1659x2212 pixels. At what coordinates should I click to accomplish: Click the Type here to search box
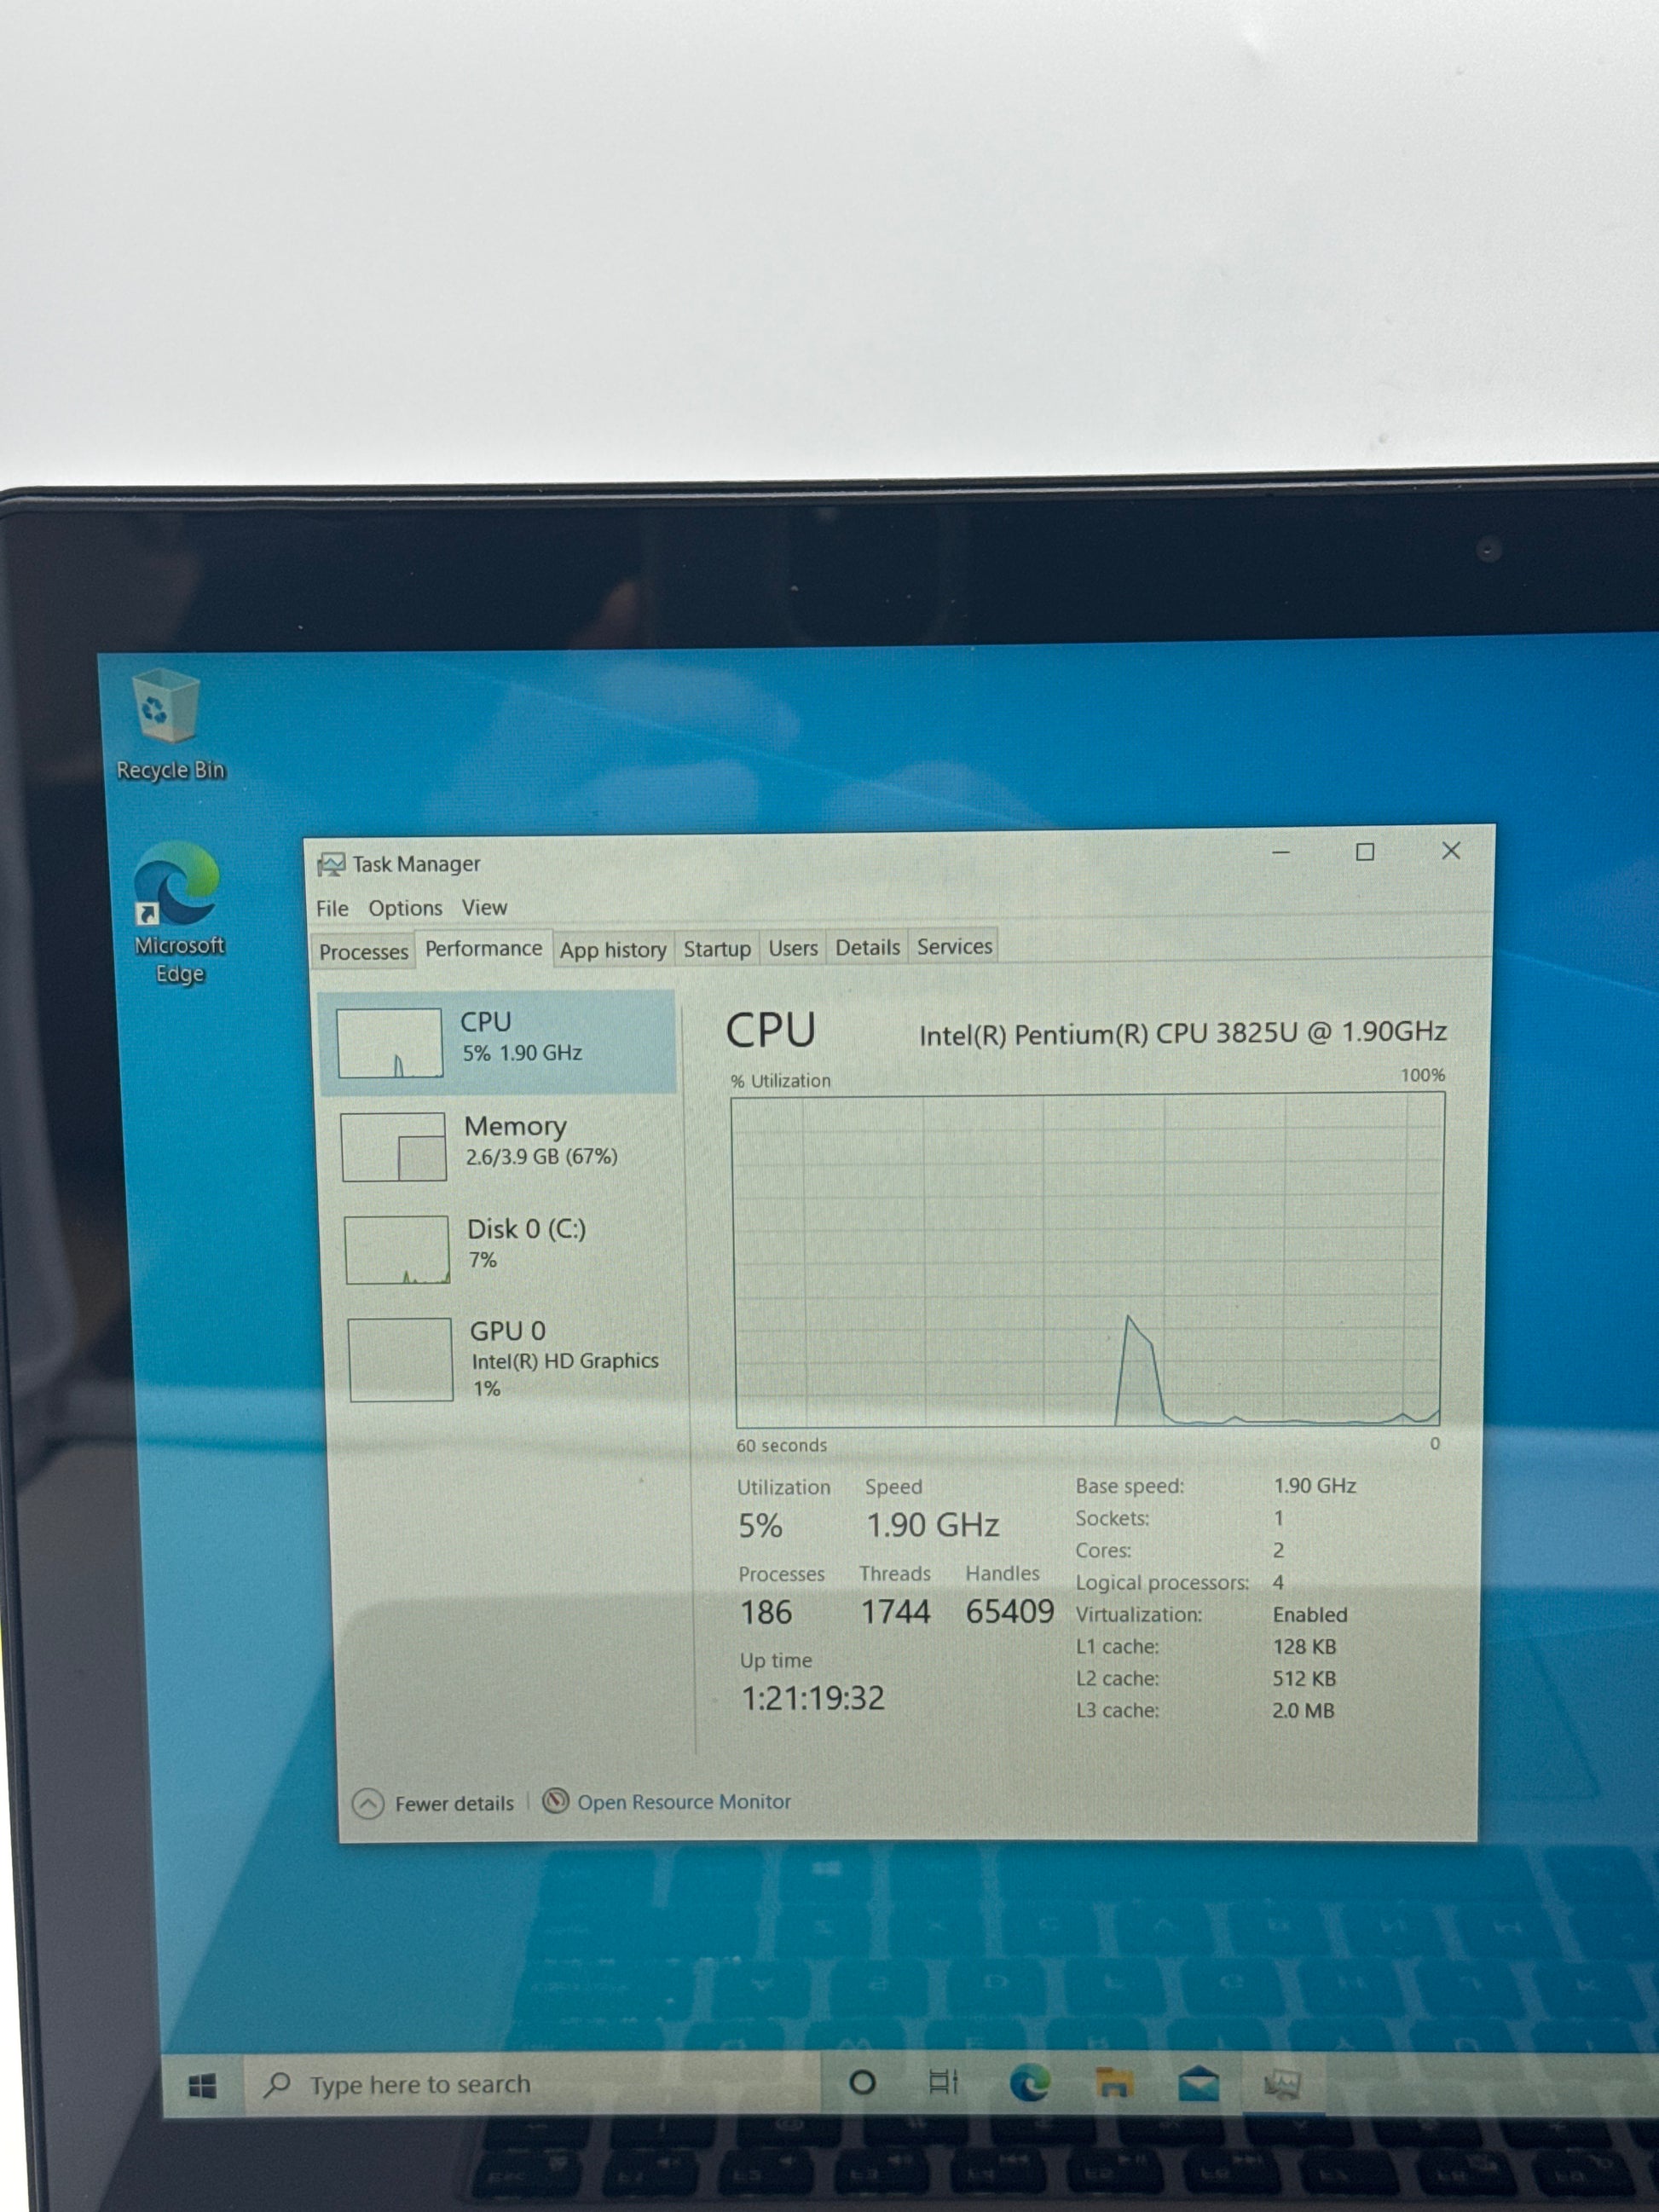point(420,2084)
